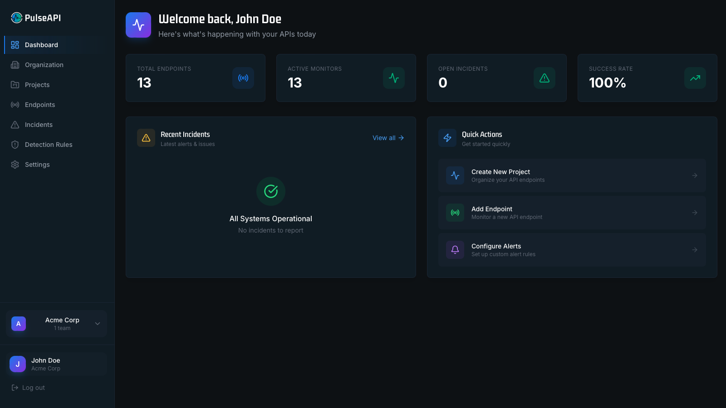Viewport: 726px width, 408px height.
Task: Click the Detection Rules shield icon
Action: coord(15,145)
